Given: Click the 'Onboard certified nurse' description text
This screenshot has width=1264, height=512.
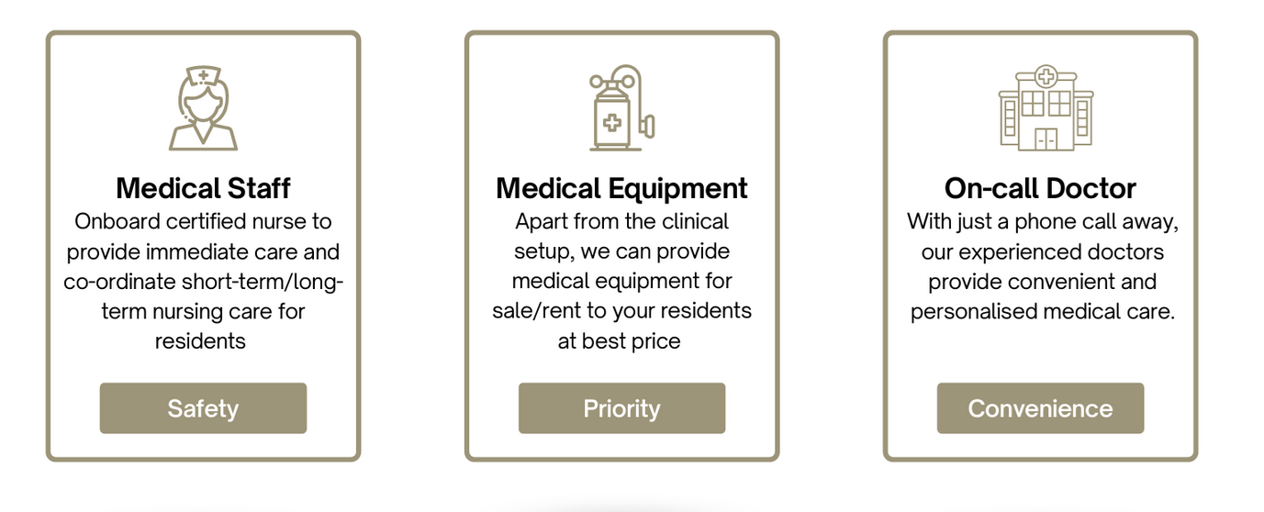Looking at the screenshot, I should (203, 281).
